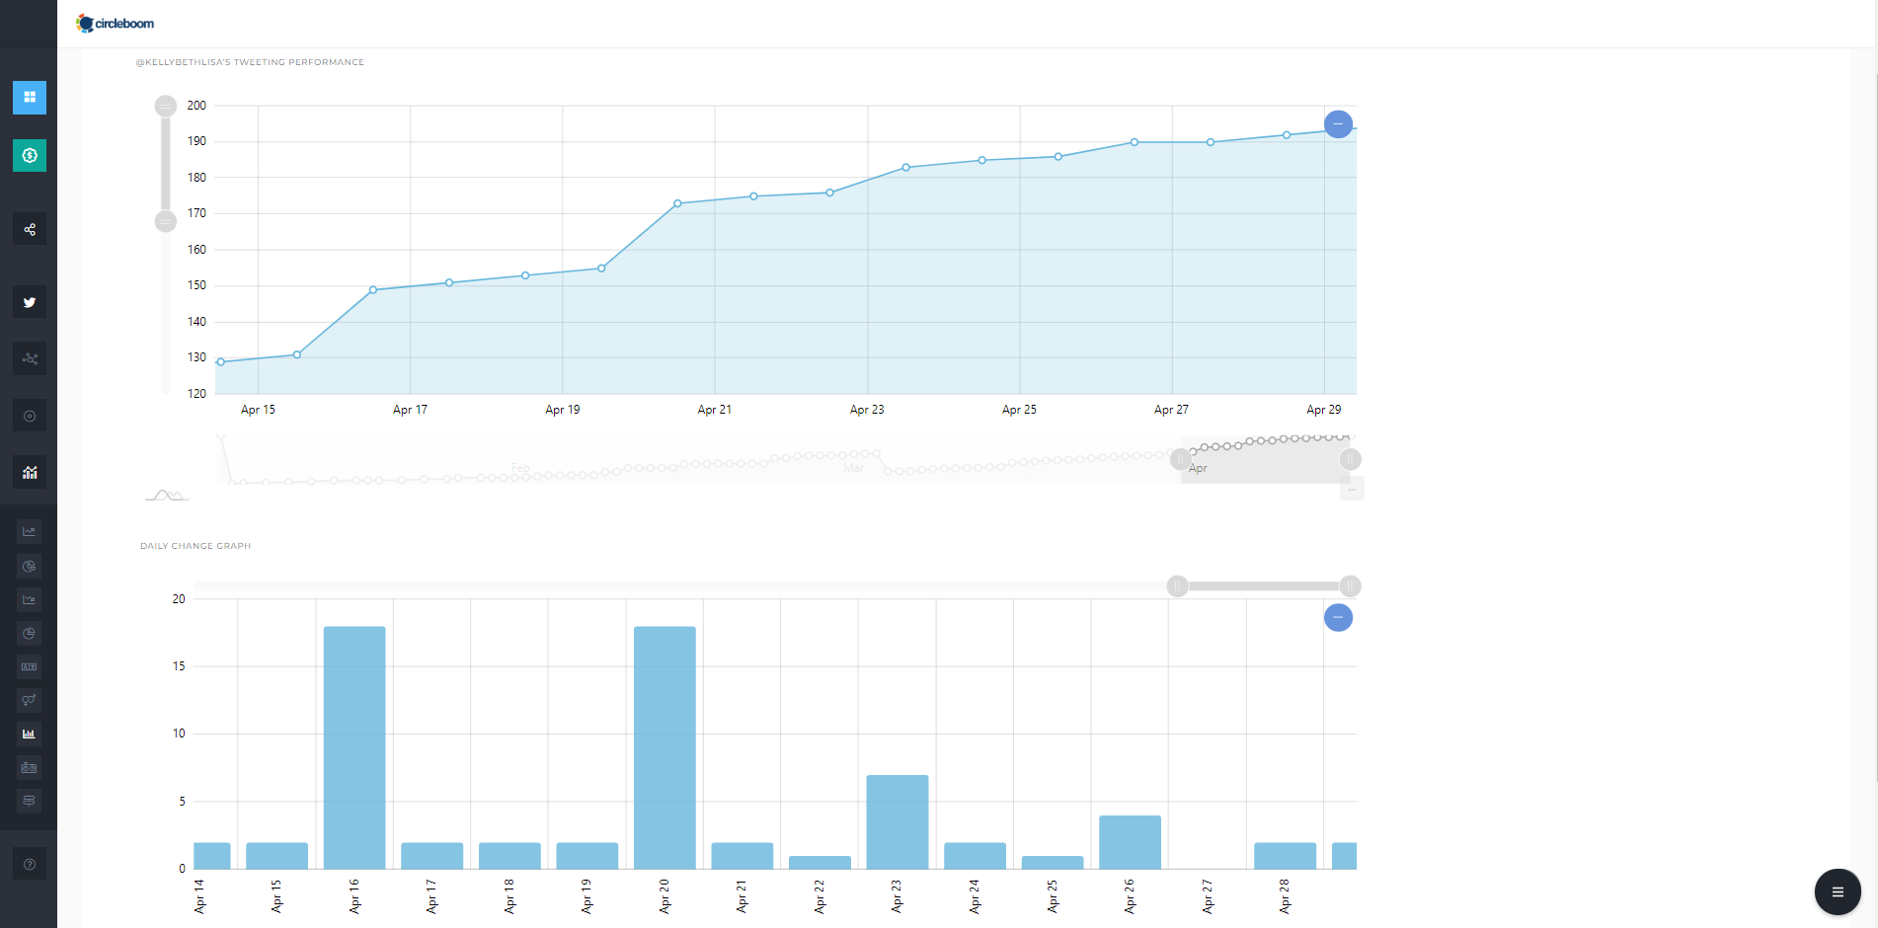The height and width of the screenshot is (928, 1878).
Task: Click the share icon in sidebar
Action: click(x=30, y=230)
